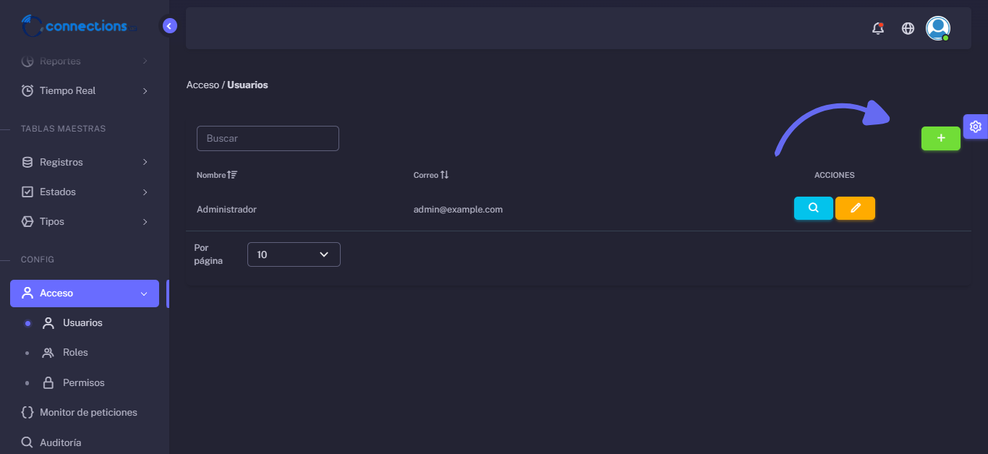The image size is (988, 454).
Task: Click Acceso in the breadcrumb
Action: [203, 85]
